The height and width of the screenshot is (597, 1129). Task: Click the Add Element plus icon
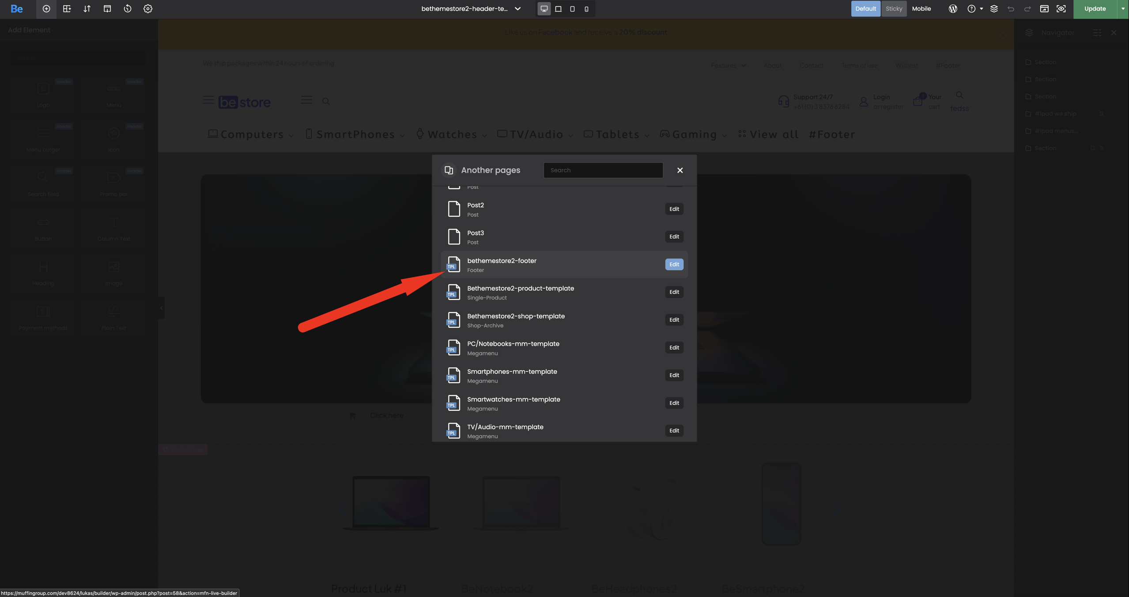46,9
